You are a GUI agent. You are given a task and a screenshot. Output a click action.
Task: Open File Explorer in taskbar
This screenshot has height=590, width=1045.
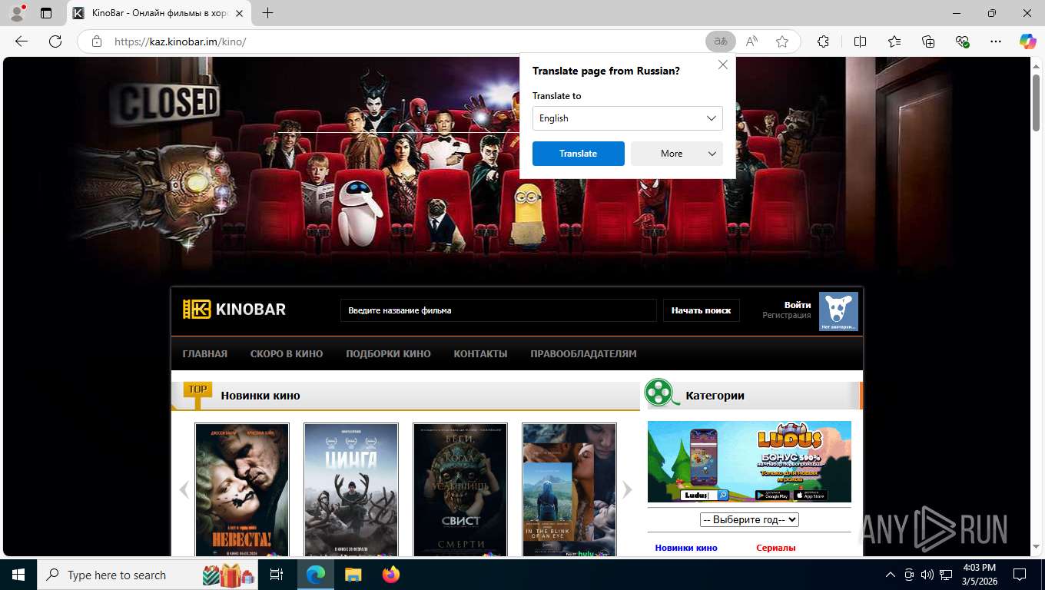tap(353, 575)
